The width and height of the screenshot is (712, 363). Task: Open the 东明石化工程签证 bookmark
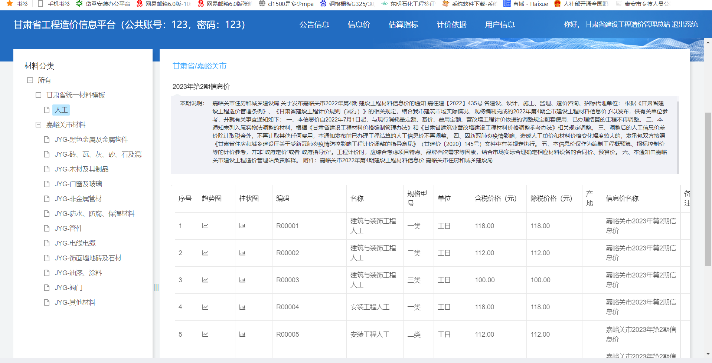tap(408, 4)
